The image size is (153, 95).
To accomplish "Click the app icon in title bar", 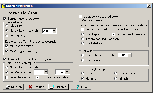I will 4,6.
